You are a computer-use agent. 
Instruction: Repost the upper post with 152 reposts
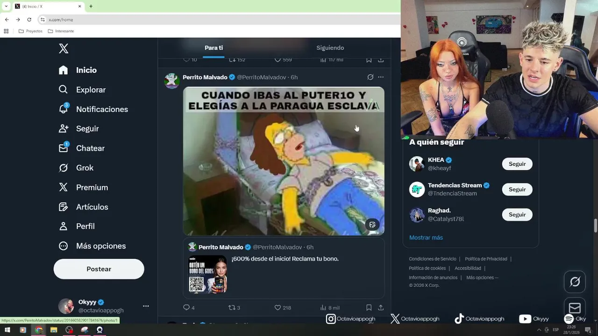tap(236, 60)
